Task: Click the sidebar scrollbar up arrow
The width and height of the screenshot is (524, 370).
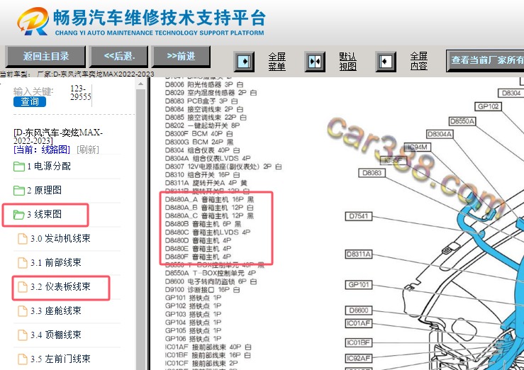Action: click(140, 84)
